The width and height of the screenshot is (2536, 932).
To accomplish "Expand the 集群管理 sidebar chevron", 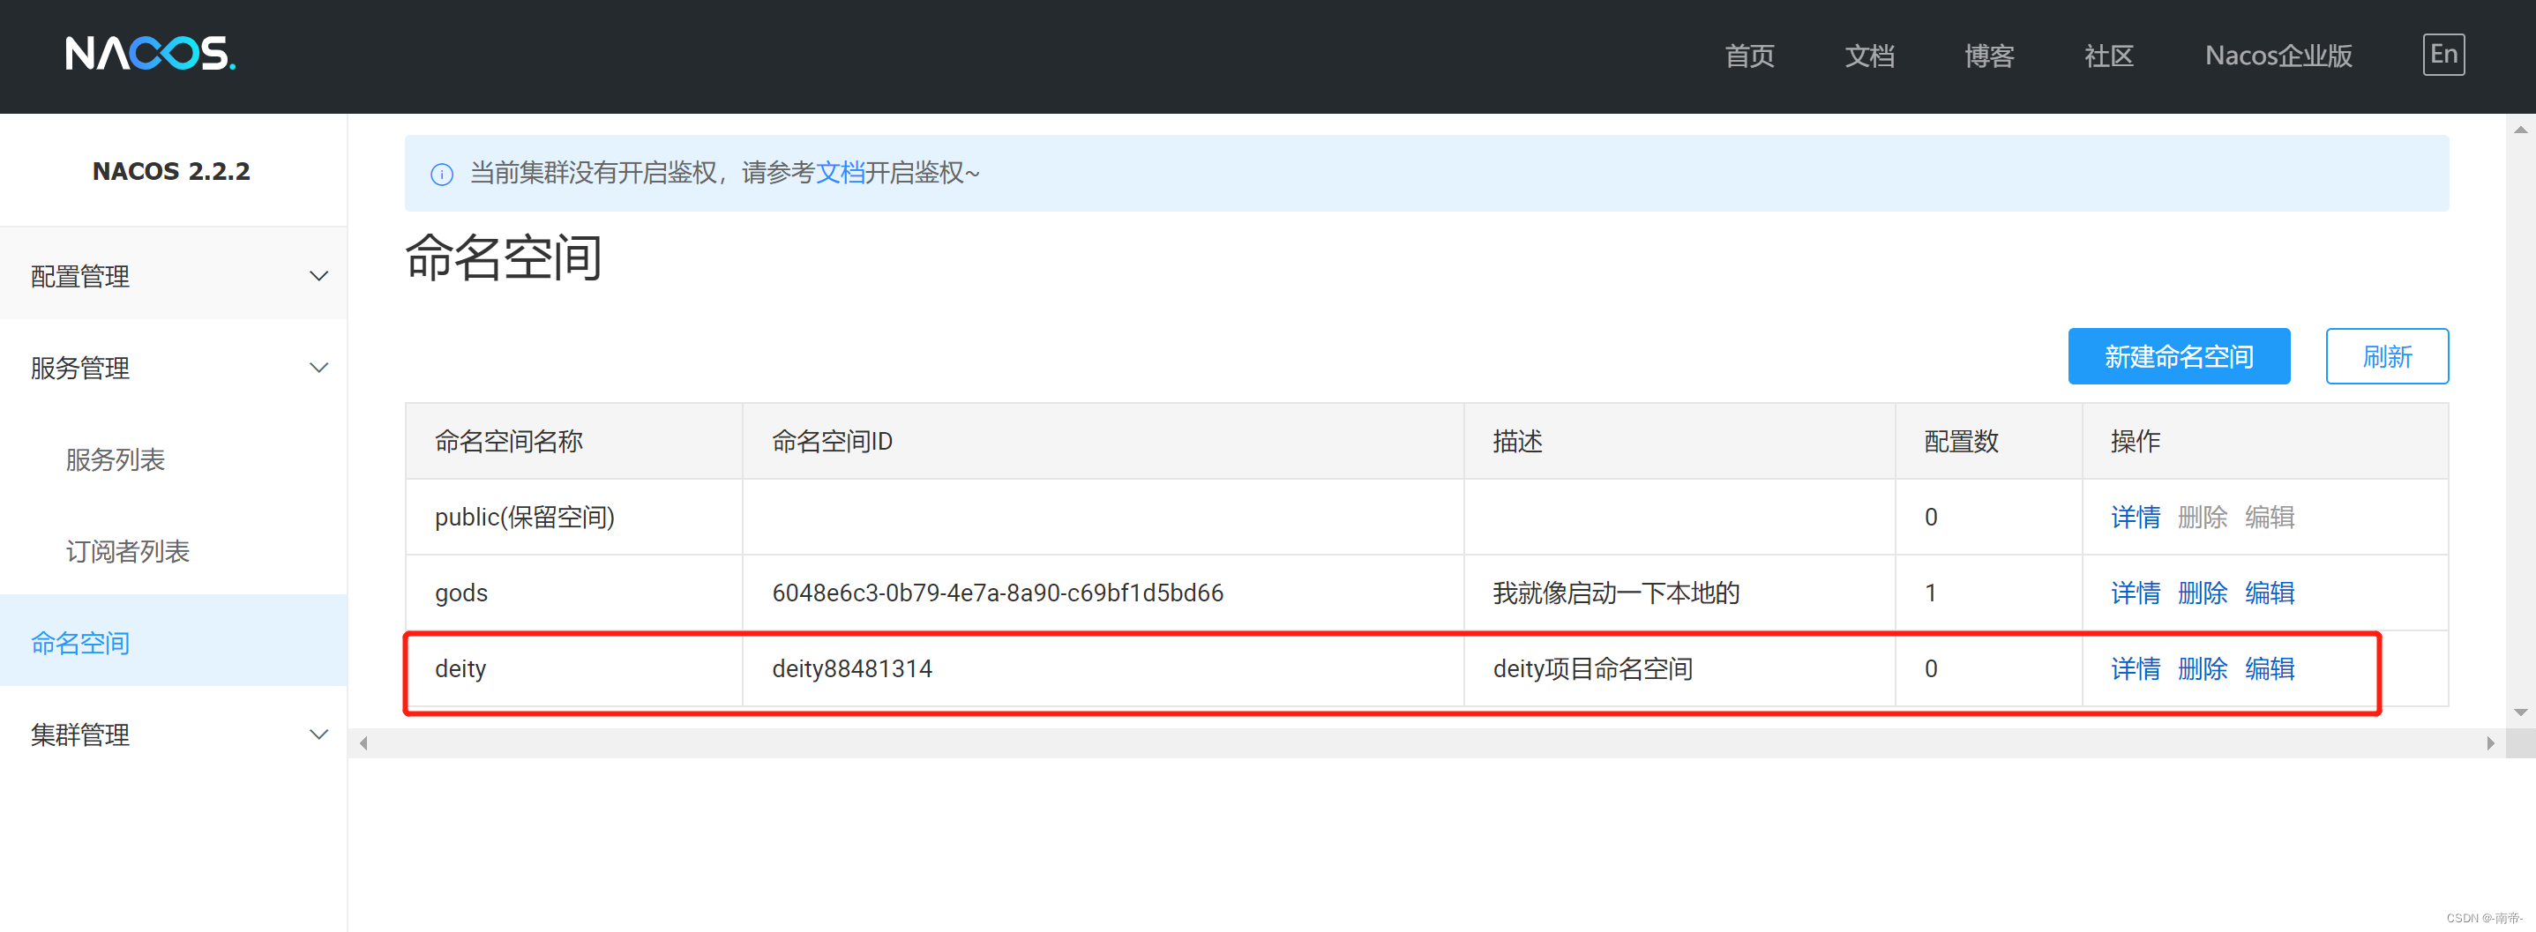I will coord(319,734).
